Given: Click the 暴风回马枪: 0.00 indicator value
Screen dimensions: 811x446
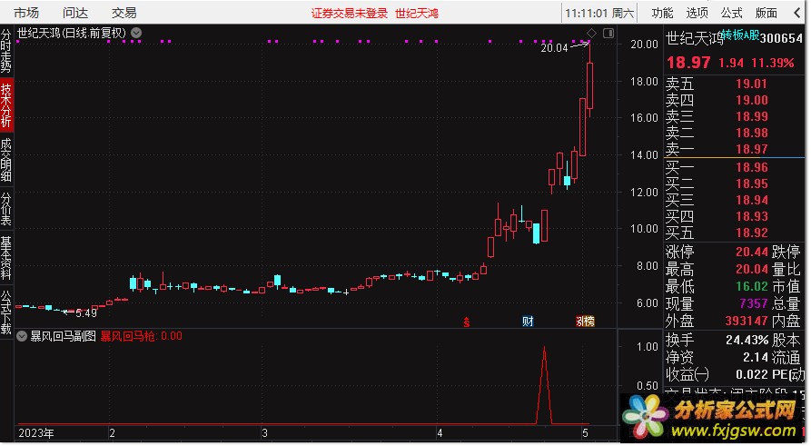Looking at the screenshot, I should 141,336.
